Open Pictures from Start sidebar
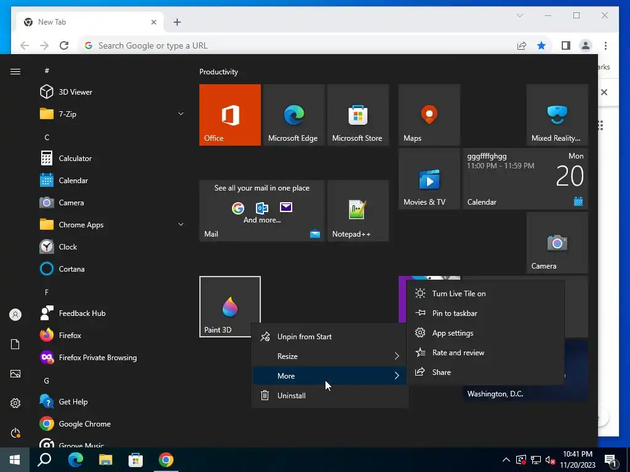Screen dimensions: 630x472 (15, 374)
